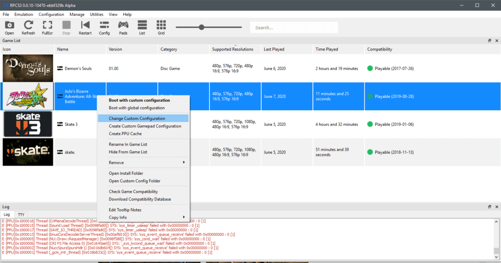Open the Configuration menu
The image size is (501, 263).
(x=51, y=14)
